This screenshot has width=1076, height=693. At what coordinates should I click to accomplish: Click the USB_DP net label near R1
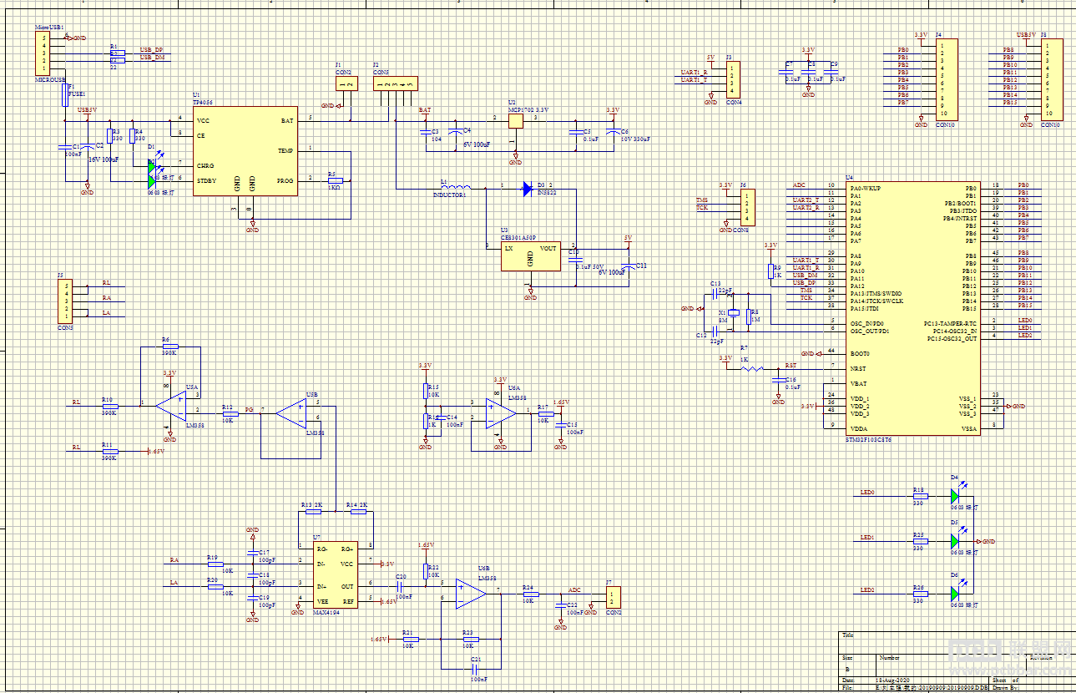(152, 51)
